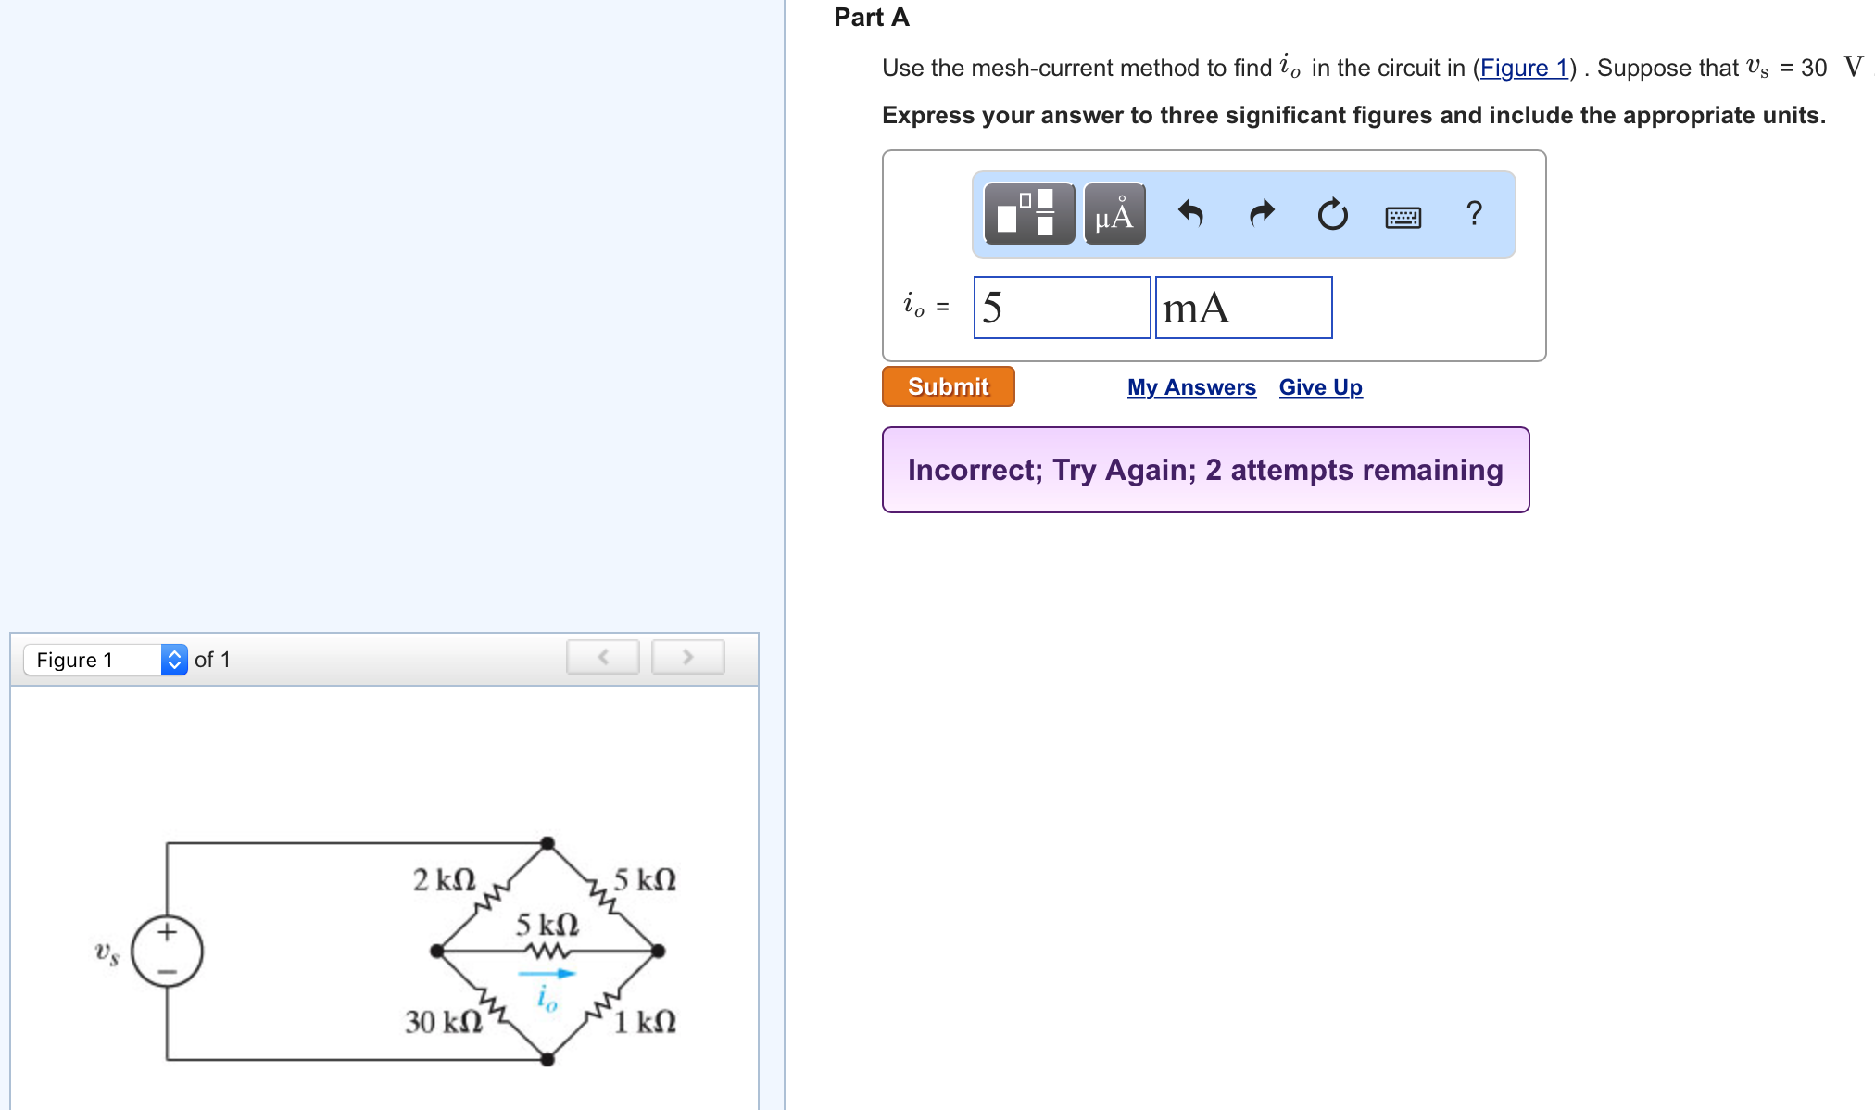Click the undo arrow icon
The width and height of the screenshot is (1875, 1110).
point(1190,214)
